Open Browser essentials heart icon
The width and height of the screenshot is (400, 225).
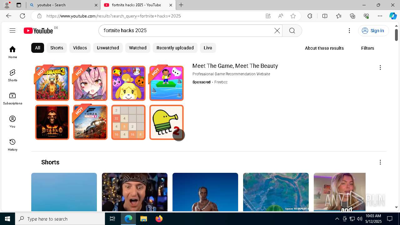(x=366, y=16)
